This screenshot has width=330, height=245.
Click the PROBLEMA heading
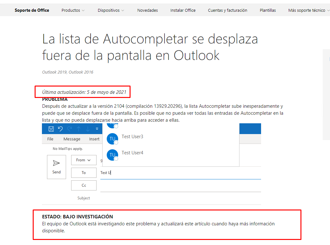click(55, 99)
